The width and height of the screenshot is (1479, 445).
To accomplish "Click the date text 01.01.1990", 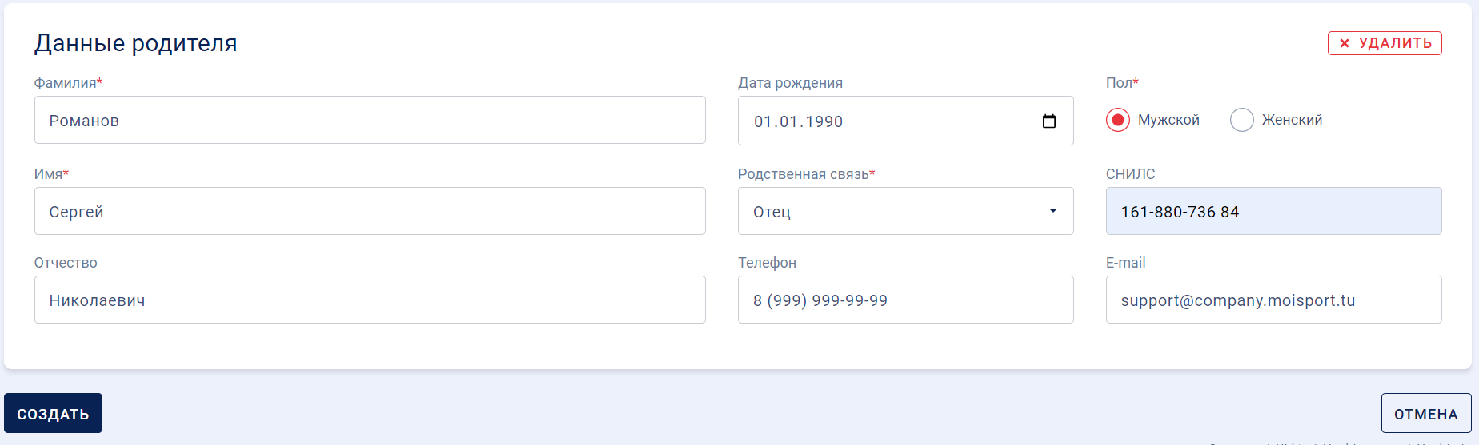I will click(x=798, y=121).
